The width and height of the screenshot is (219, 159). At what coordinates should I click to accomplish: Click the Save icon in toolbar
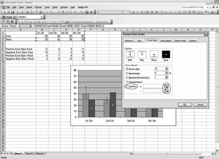(x=13, y=12)
